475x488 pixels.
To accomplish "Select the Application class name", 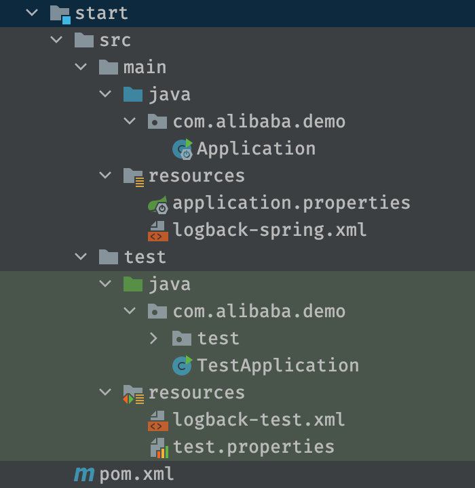I will 256,148.
